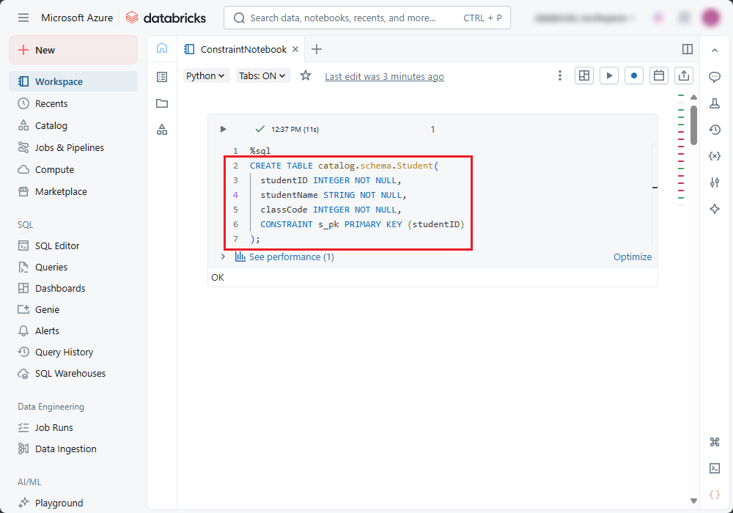The height and width of the screenshot is (513, 733).
Task: Open the Python language dropdown
Action: pyautogui.click(x=206, y=75)
